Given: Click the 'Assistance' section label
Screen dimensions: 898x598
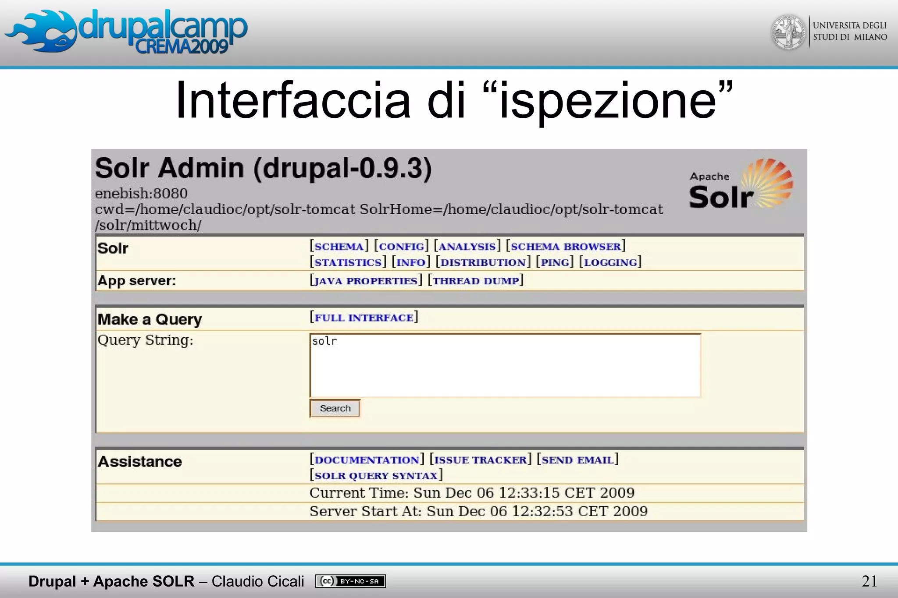Looking at the screenshot, I should pyautogui.click(x=139, y=461).
